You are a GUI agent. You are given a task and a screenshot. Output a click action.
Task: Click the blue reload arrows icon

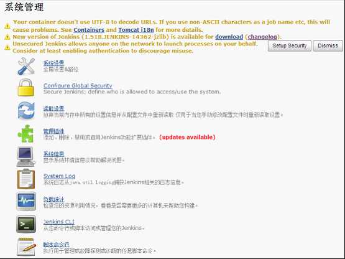click(26, 110)
